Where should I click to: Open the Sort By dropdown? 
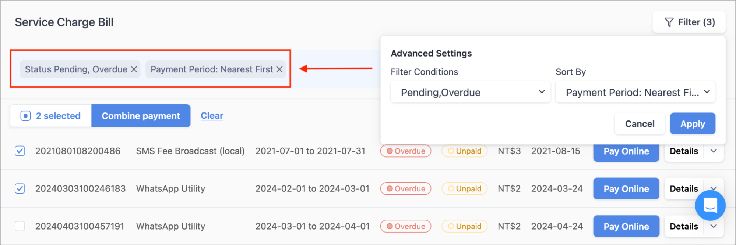(635, 92)
